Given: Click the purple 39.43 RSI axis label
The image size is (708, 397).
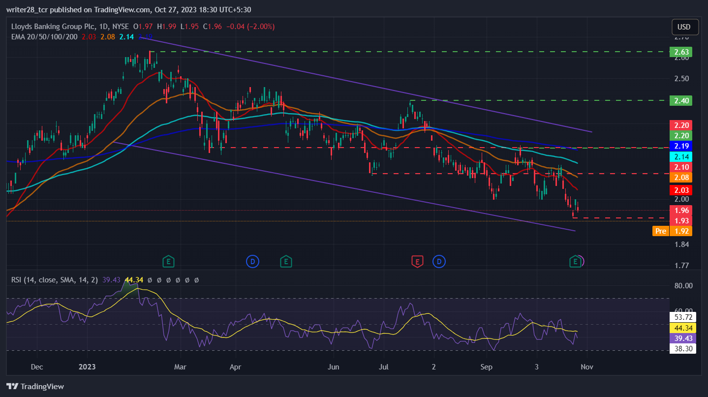Looking at the screenshot, I should click(x=683, y=338).
